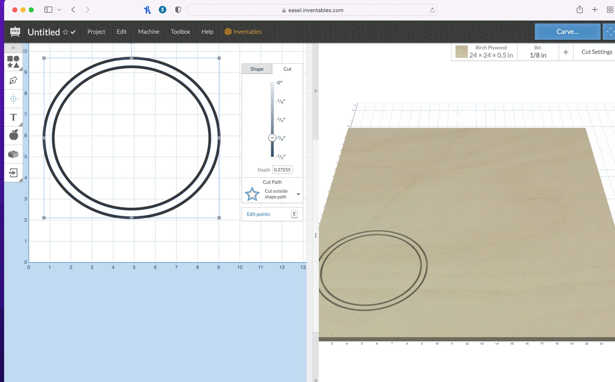Click the Carve button
The image size is (615, 382).
[567, 32]
